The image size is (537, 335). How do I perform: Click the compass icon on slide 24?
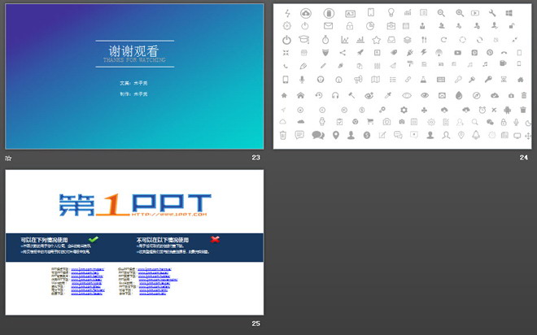[476, 95]
